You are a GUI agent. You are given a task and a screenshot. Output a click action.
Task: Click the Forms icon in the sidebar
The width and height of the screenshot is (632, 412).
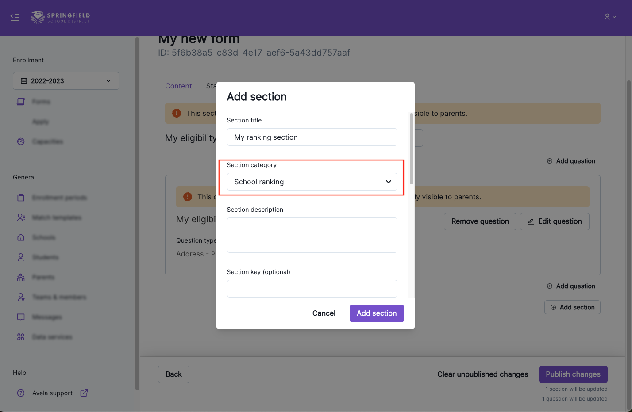(x=21, y=102)
